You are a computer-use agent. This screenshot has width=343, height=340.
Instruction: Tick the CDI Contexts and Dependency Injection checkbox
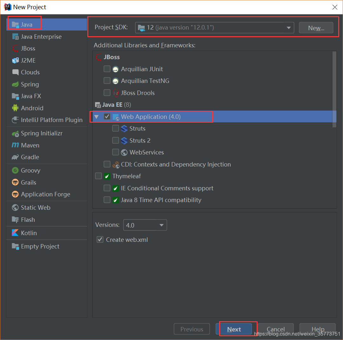[107, 164]
